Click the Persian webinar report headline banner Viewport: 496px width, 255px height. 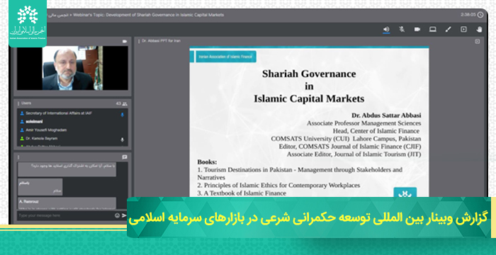point(308,218)
